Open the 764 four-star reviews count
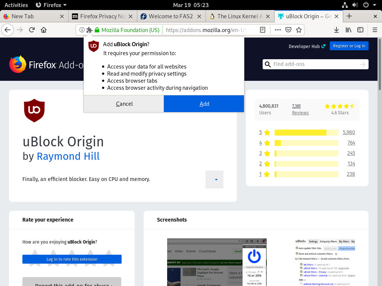 tap(351, 143)
